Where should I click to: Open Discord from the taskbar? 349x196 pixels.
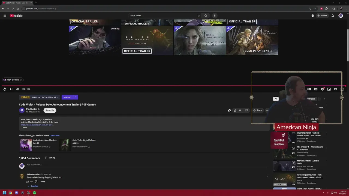pyautogui.click(x=16, y=193)
